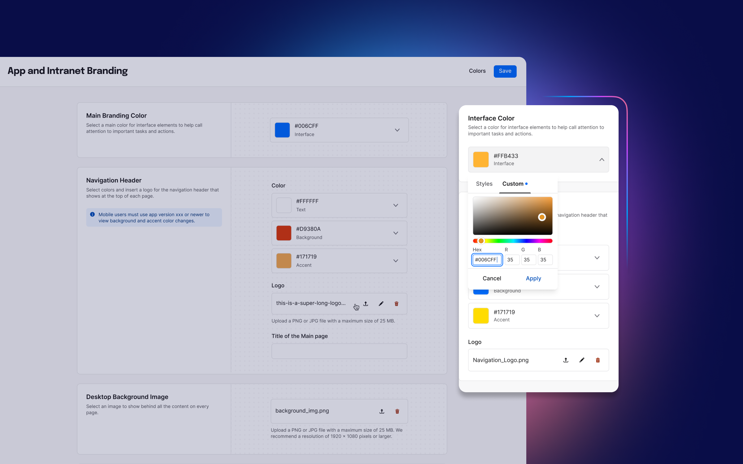Upload new background_img.png file
The image size is (743, 464).
(x=382, y=411)
